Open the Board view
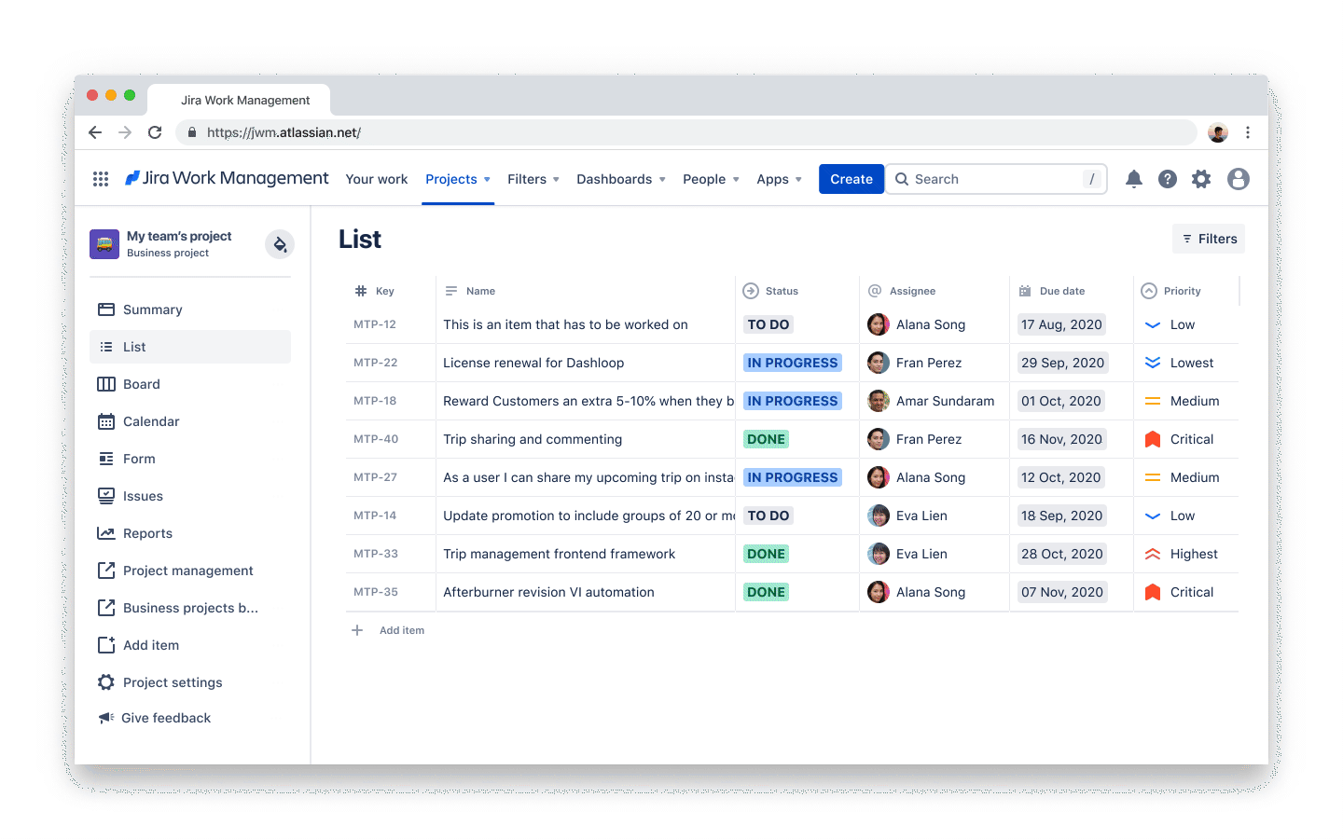 (190, 384)
